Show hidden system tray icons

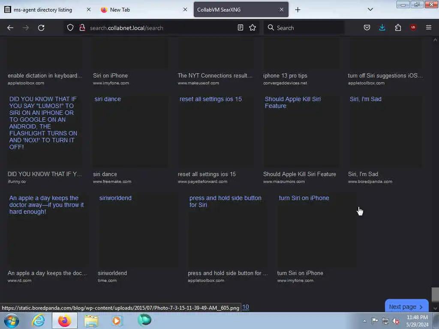pyautogui.click(x=364, y=321)
